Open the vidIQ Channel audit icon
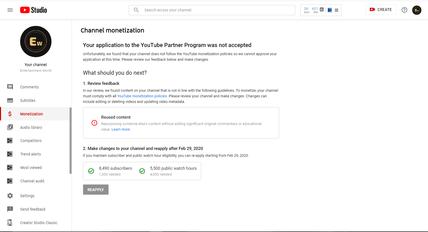The image size is (428, 232). 10,181
